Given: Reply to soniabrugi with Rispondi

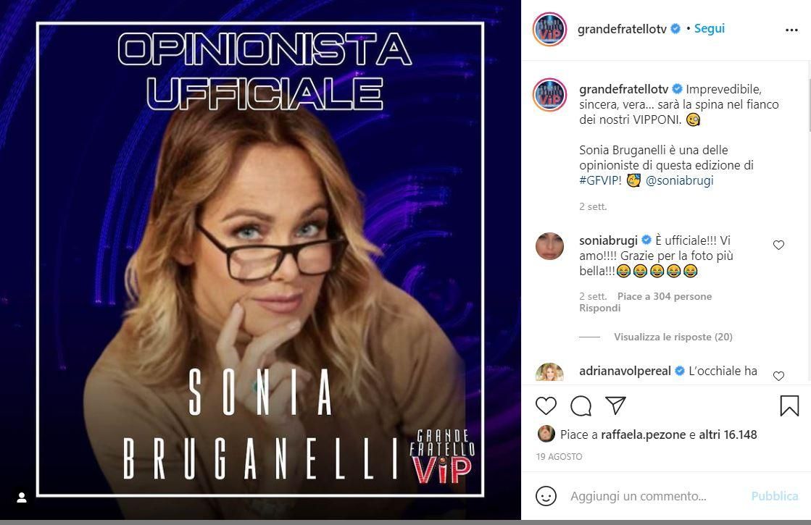Looking at the screenshot, I should [599, 308].
